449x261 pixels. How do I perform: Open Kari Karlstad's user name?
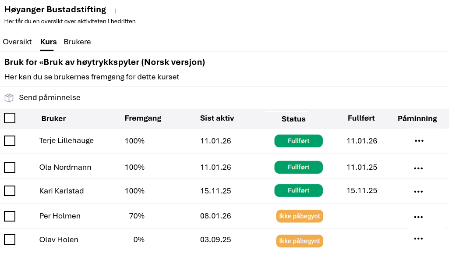[61, 191]
